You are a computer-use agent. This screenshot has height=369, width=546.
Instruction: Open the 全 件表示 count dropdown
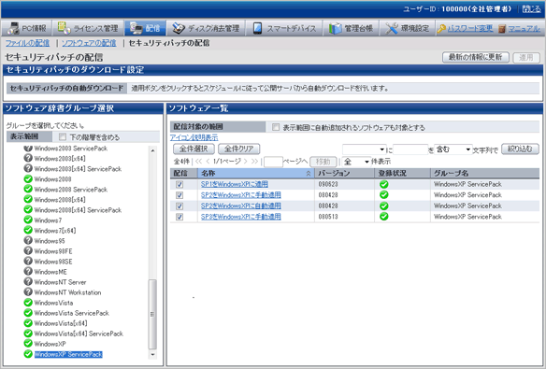click(356, 162)
